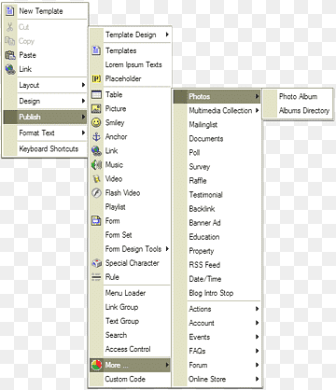
Task: Open Access Control
Action: [131, 349]
